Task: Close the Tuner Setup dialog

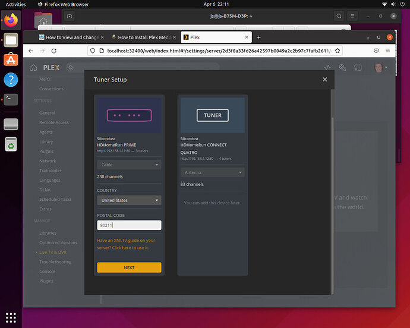Action: 325,80
